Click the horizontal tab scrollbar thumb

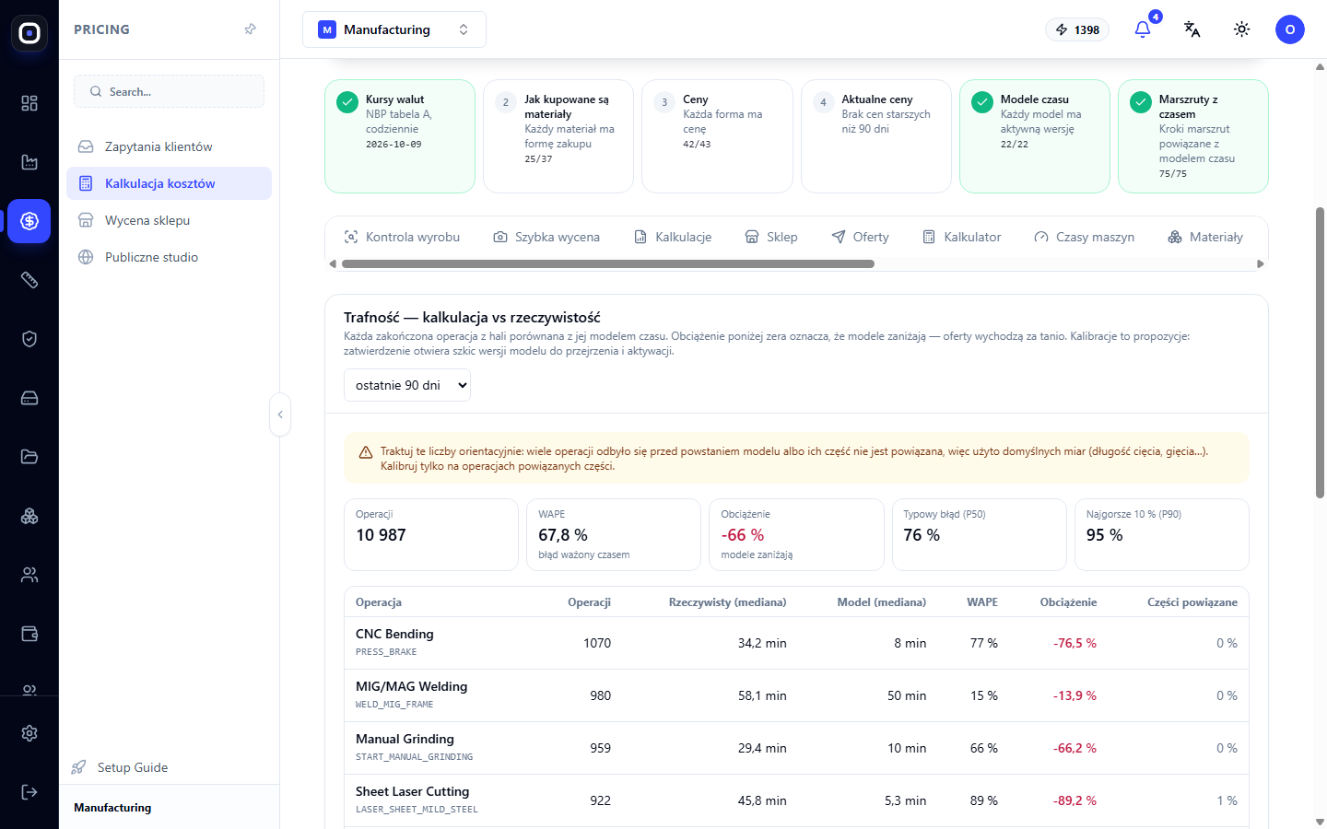tap(608, 263)
